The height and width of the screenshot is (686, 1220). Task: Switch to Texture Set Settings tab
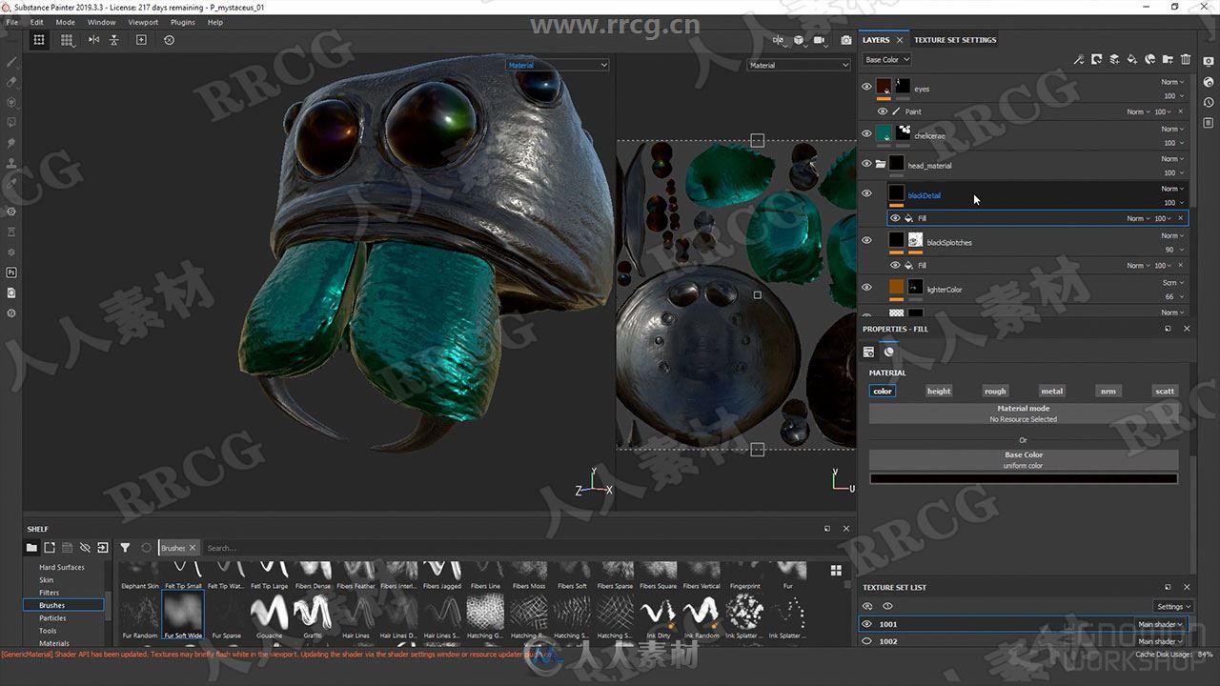click(955, 40)
